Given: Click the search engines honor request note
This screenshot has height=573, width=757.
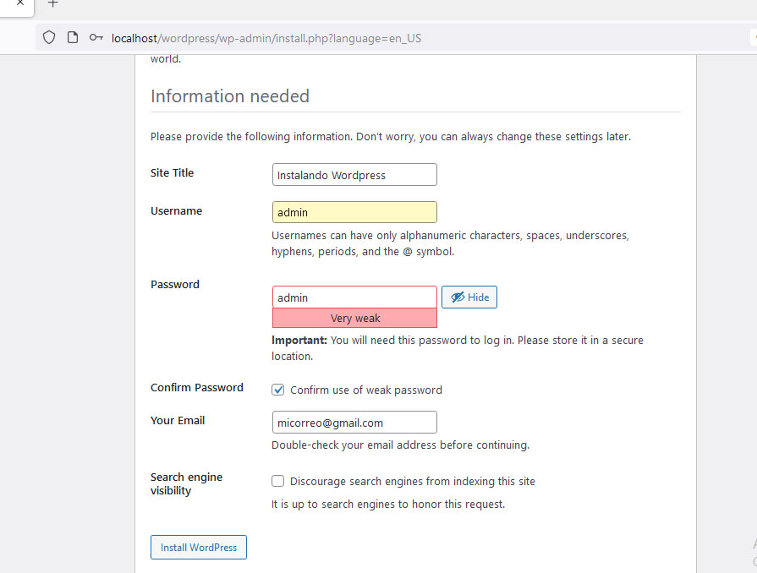Looking at the screenshot, I should [x=388, y=504].
